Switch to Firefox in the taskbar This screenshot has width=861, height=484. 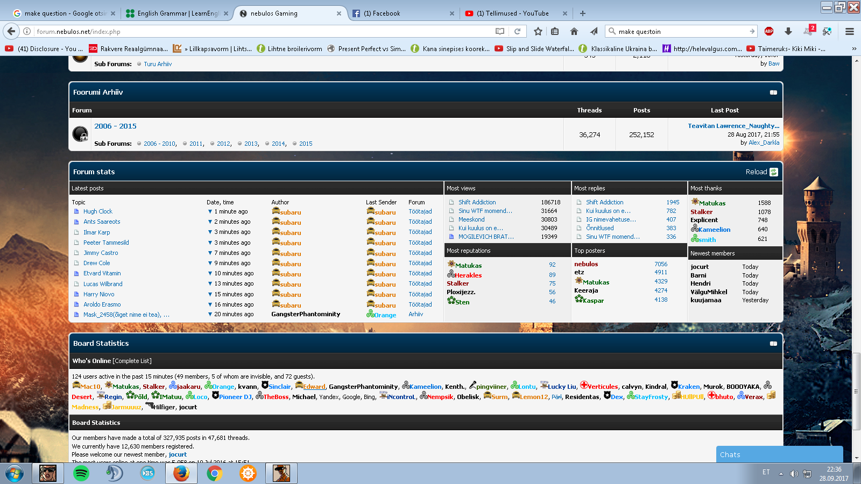(181, 473)
